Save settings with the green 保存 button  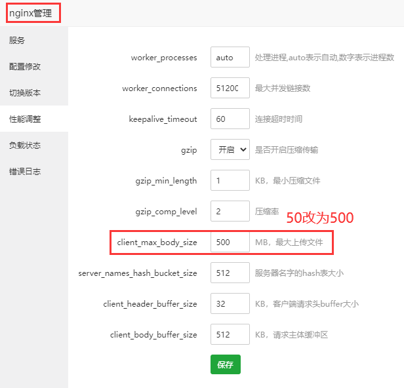coord(226,364)
